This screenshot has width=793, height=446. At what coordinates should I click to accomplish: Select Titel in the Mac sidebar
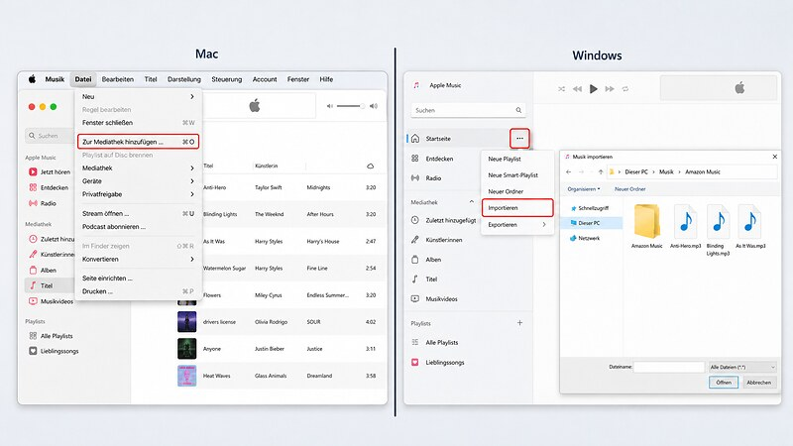(50, 285)
